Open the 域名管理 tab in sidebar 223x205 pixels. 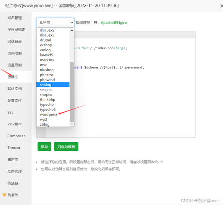(x=15, y=18)
